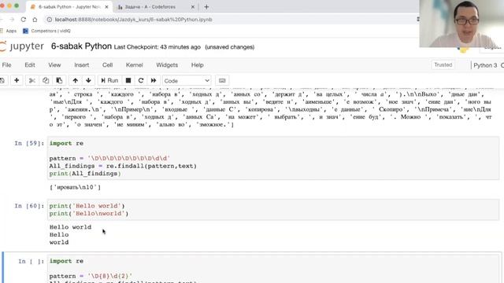Screen dimensions: 504x283
Task: Open the Cell menu
Action: [x=107, y=64]
